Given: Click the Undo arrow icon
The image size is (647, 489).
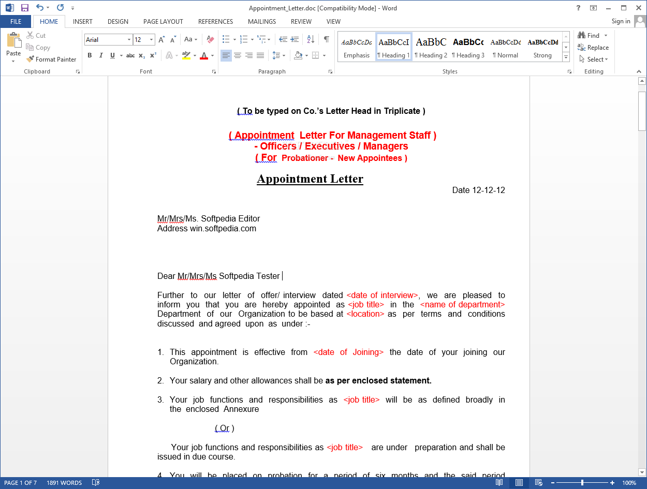Looking at the screenshot, I should pyautogui.click(x=40, y=8).
